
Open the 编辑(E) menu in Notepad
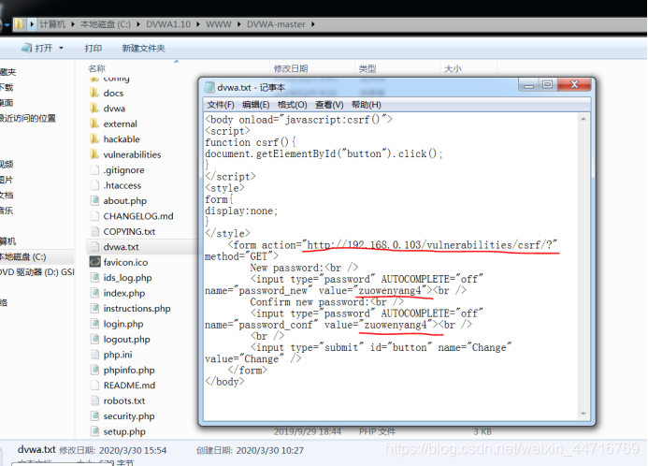256,105
